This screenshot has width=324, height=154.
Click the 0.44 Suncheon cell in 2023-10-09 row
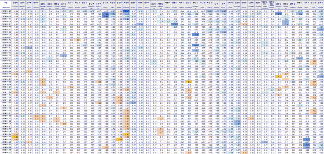pos(188,82)
